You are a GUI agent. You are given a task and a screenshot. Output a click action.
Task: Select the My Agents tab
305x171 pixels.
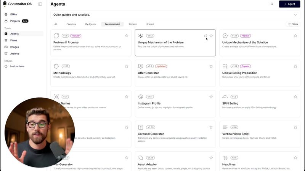point(90,24)
